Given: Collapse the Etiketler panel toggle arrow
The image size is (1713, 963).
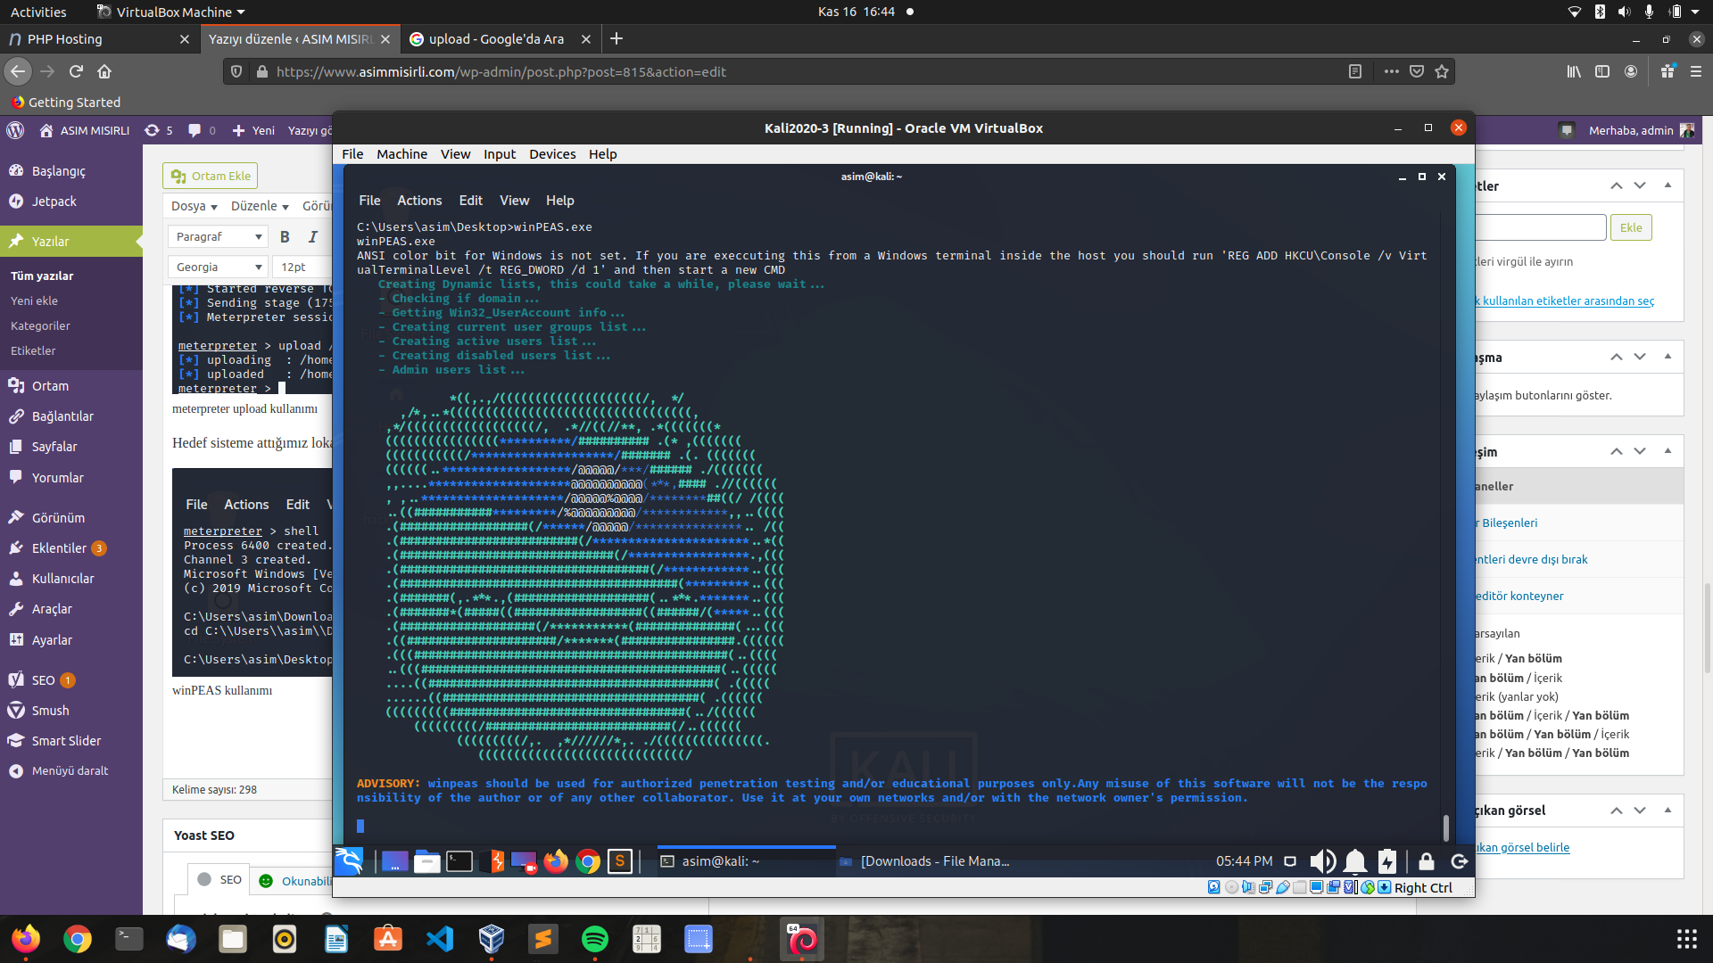Looking at the screenshot, I should pyautogui.click(x=1667, y=185).
